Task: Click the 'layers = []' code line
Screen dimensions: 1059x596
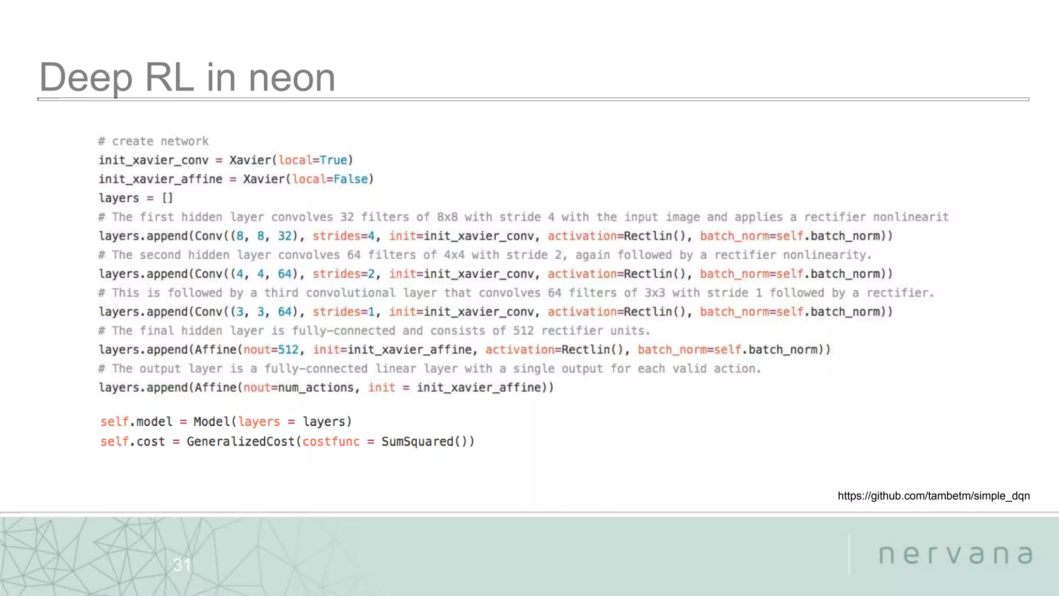Action: coord(136,198)
